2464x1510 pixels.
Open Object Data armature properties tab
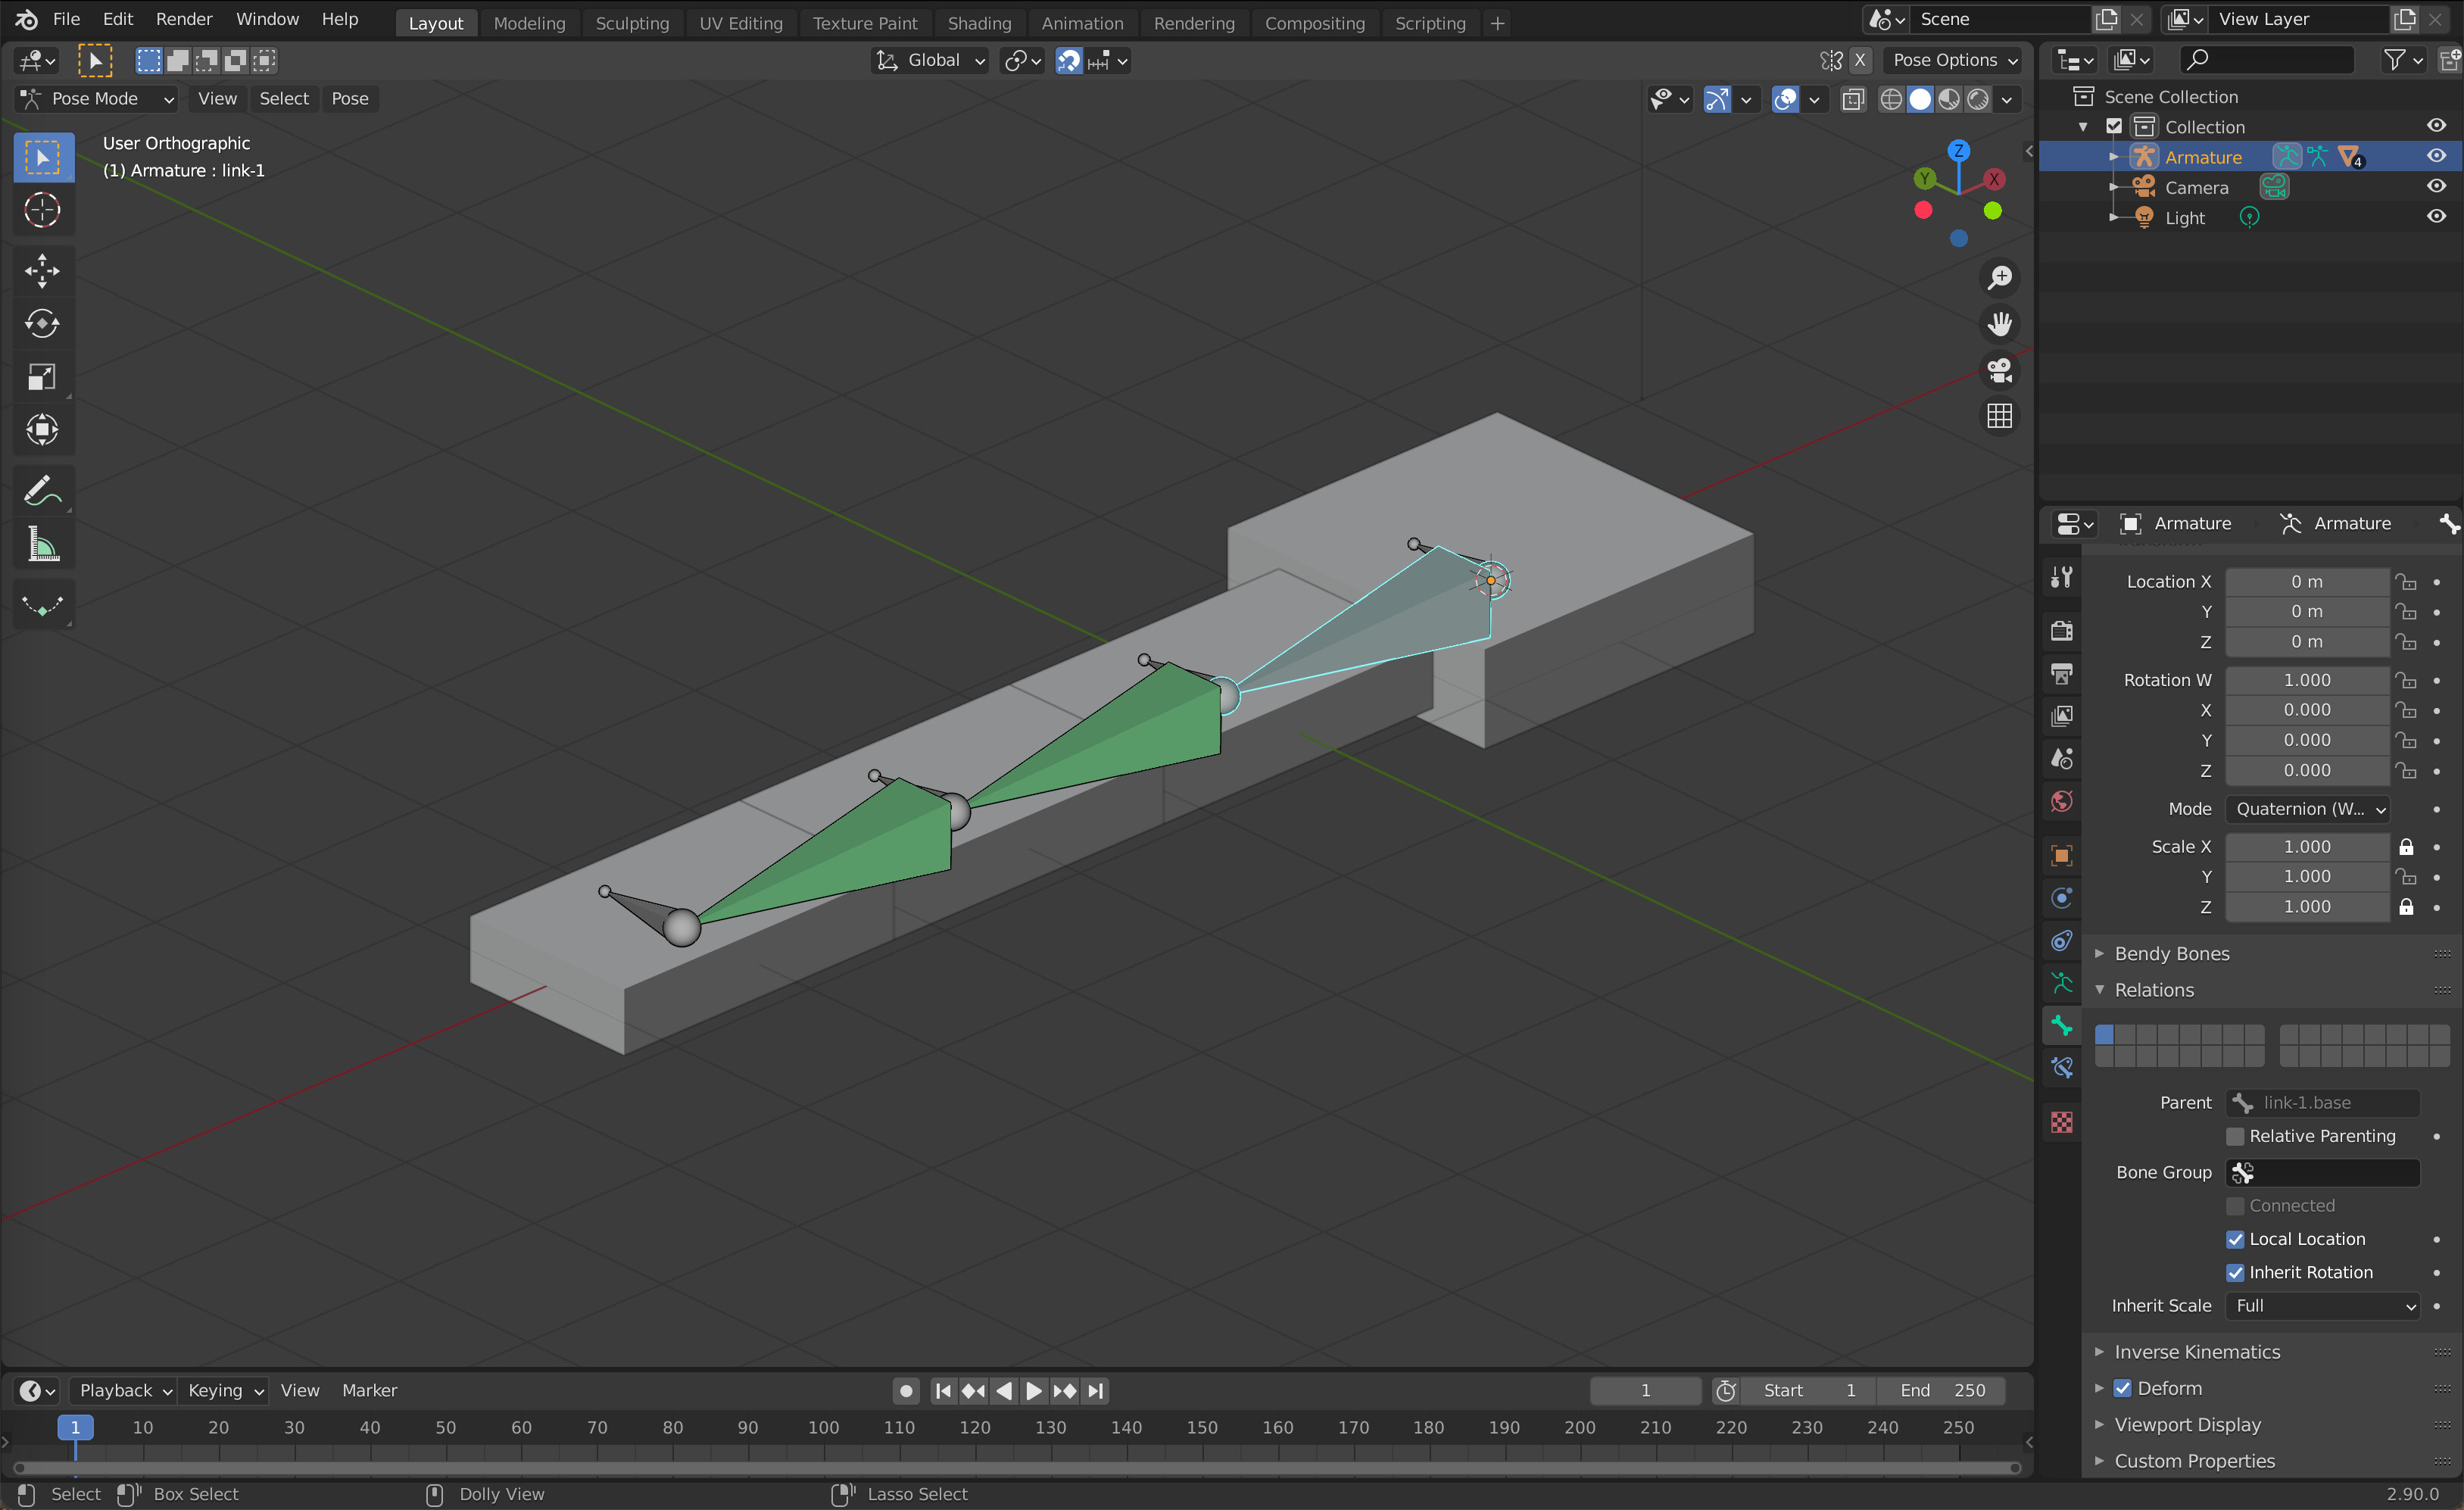pyautogui.click(x=2061, y=983)
